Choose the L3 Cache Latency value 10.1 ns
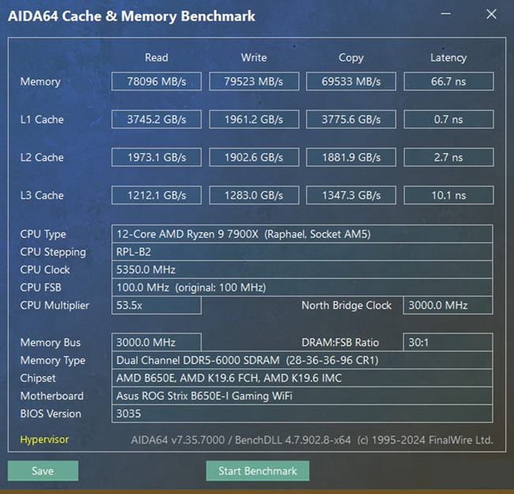The height and width of the screenshot is (494, 514). pos(449,195)
